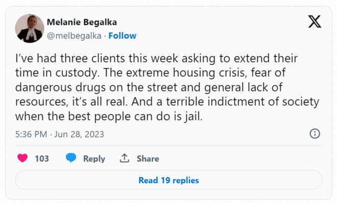Click the tweet text about custody
337x203 pixels.
coord(167,87)
